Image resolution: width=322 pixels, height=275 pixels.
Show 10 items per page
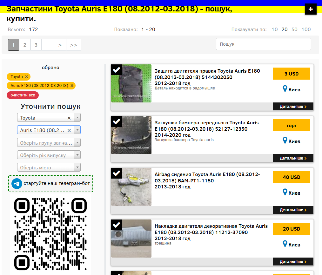click(275, 29)
